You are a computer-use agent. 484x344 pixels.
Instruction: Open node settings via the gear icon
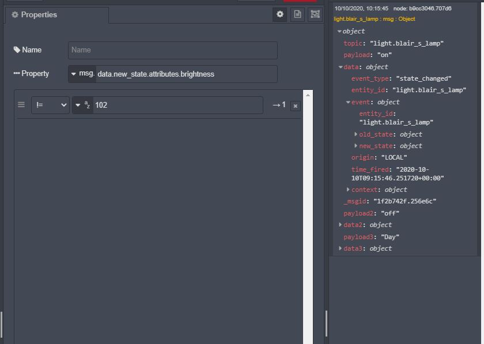pos(280,14)
